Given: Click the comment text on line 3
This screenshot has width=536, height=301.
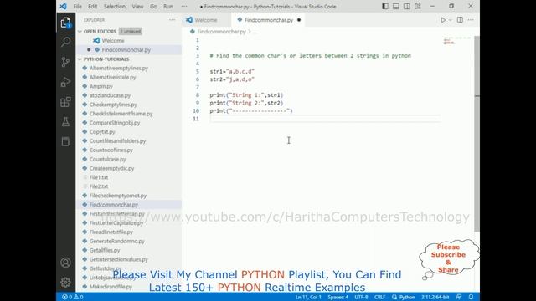Looking at the screenshot, I should click(x=311, y=56).
